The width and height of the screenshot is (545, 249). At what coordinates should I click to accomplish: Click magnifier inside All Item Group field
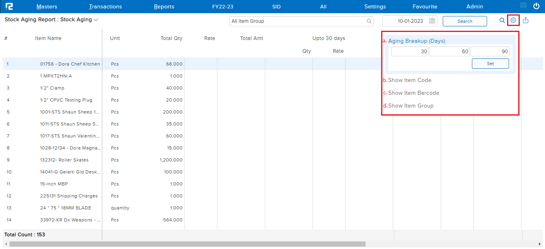(x=369, y=21)
